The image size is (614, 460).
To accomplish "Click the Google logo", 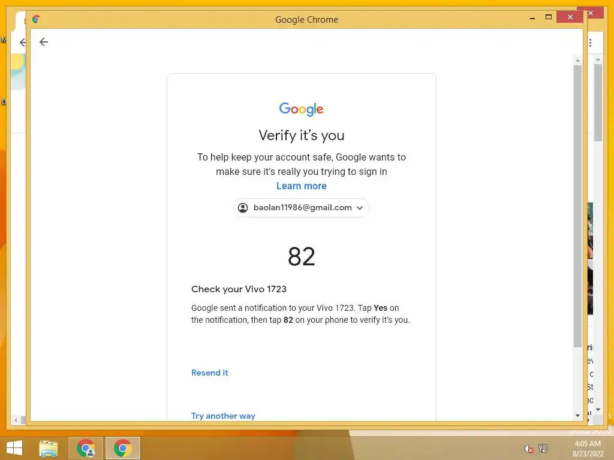I will tap(301, 109).
